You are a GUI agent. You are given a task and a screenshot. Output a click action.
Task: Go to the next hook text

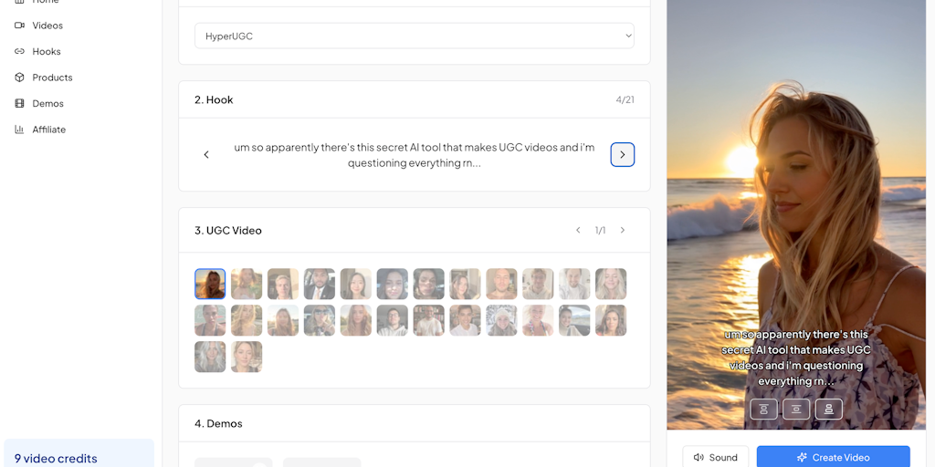point(623,155)
